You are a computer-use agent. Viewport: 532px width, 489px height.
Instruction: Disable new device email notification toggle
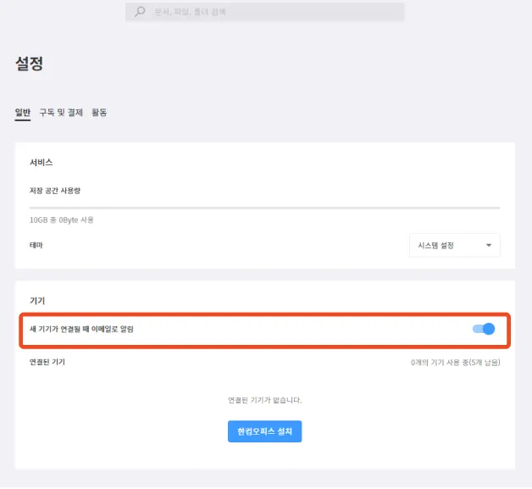click(483, 329)
